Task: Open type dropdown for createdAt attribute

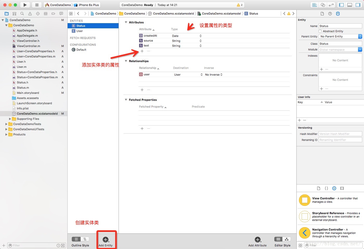Action: (200, 36)
